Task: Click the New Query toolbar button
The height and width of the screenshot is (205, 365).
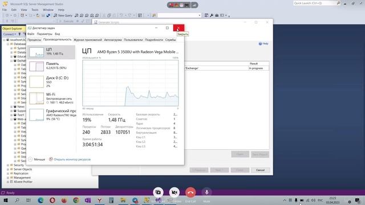Action: coord(63,15)
